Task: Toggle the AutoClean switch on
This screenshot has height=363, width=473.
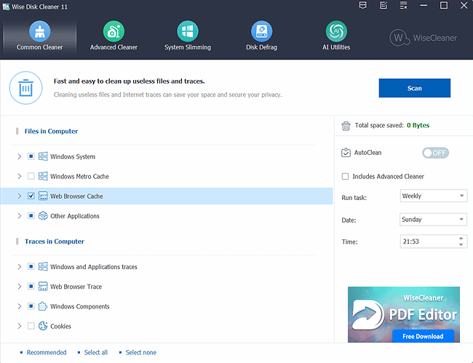Action: [x=435, y=153]
